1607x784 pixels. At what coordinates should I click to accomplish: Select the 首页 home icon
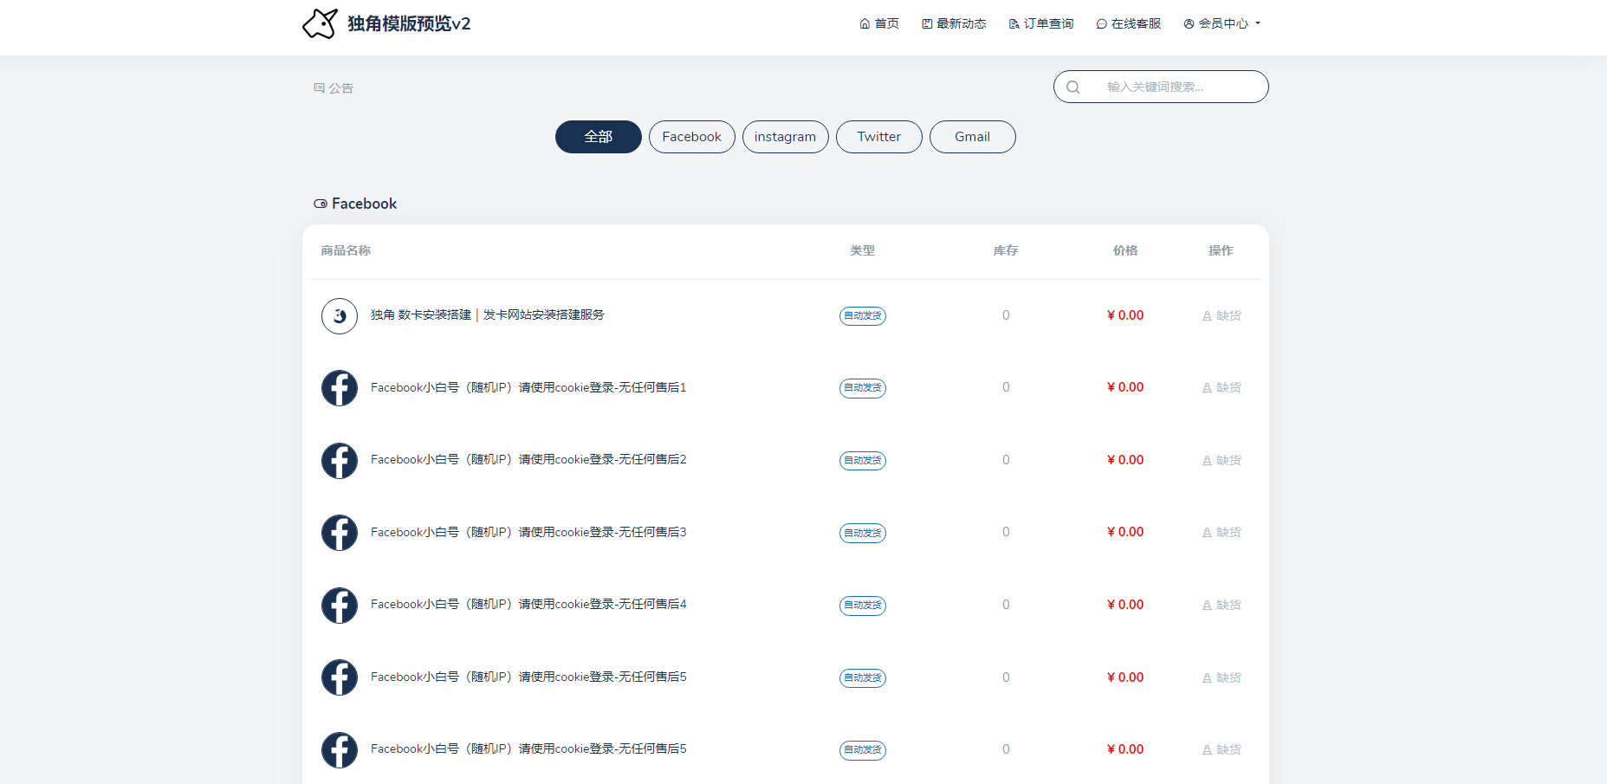[x=863, y=23]
